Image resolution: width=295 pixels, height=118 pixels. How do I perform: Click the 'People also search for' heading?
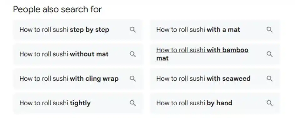[57, 9]
